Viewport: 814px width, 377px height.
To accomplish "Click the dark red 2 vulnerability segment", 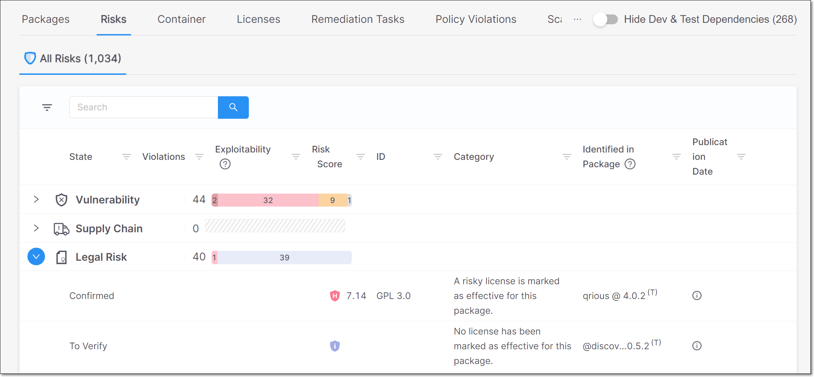I will 215,200.
